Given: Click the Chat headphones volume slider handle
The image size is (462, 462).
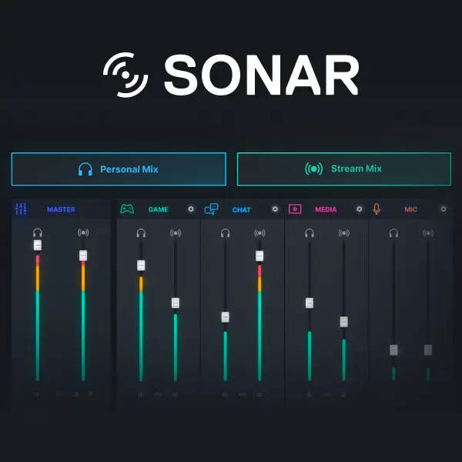Looking at the screenshot, I should 225,316.
